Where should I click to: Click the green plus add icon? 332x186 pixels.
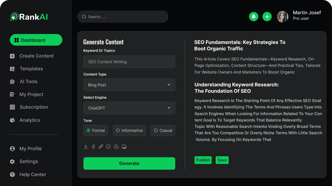pos(267,17)
